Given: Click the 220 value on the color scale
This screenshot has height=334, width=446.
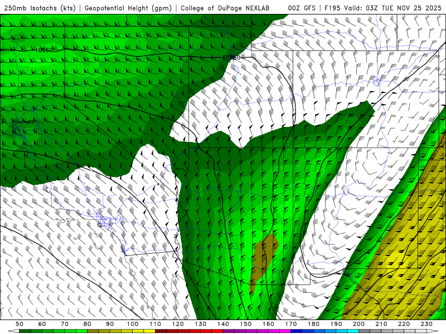Looking at the screenshot, I should (x=404, y=324).
